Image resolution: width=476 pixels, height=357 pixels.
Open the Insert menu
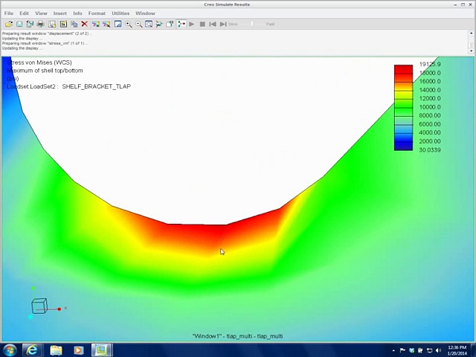click(59, 13)
